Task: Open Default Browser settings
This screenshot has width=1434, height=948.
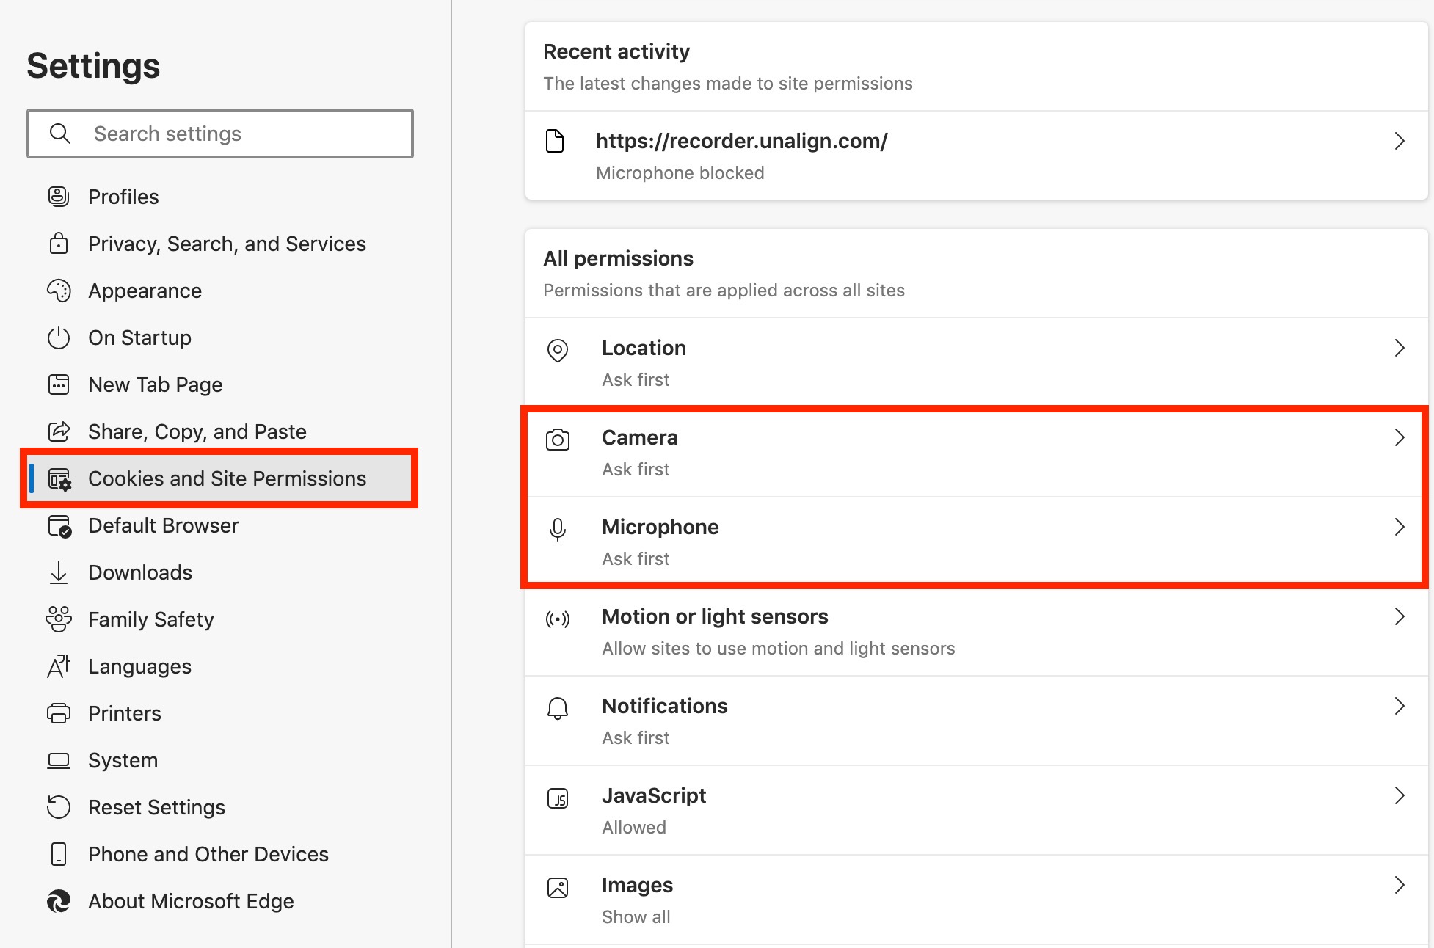Action: pyautogui.click(x=220, y=525)
